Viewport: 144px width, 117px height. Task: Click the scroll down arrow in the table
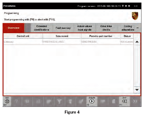[137, 90]
